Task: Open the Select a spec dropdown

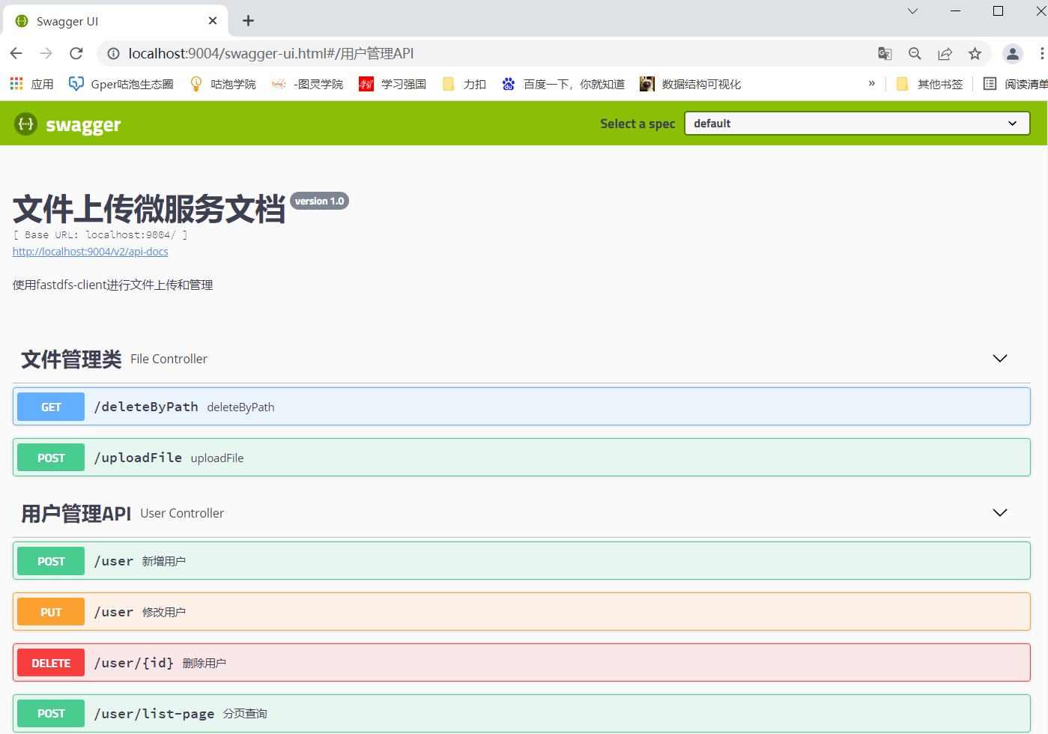Action: coord(856,123)
